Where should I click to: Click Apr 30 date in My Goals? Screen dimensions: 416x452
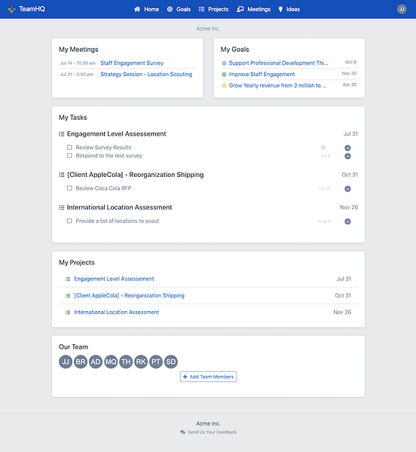point(350,84)
